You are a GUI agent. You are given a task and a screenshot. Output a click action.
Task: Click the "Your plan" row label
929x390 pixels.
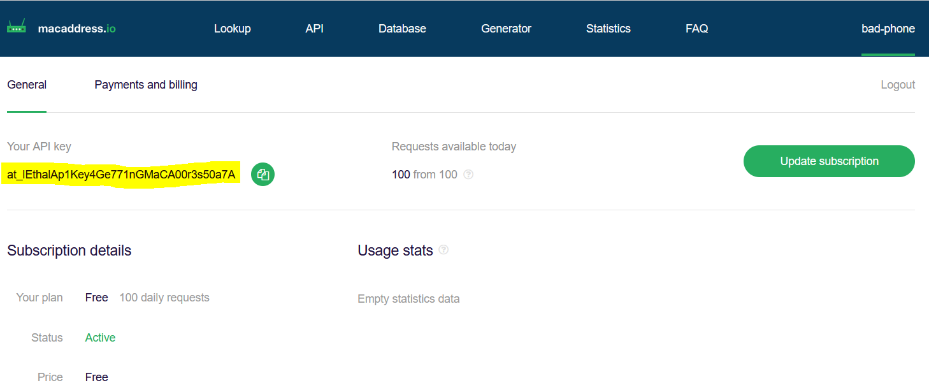pyautogui.click(x=40, y=298)
